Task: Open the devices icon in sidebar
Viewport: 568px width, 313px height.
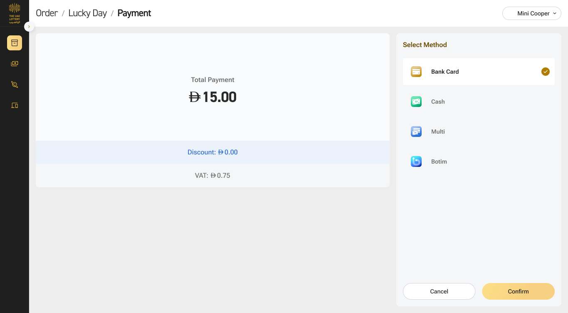Action: click(x=15, y=105)
